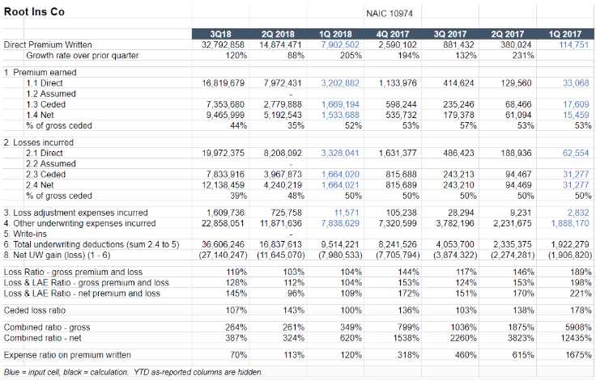Image resolution: width=596 pixels, height=380 pixels.
Task: Click Other underwriting expenses incurred label
Action: click(79, 223)
